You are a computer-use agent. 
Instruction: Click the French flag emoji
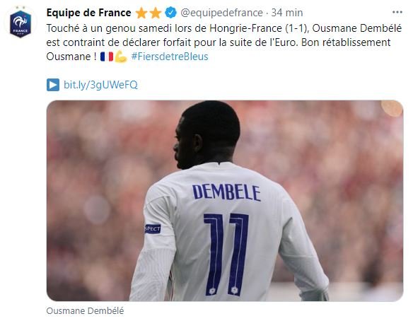pyautogui.click(x=107, y=57)
